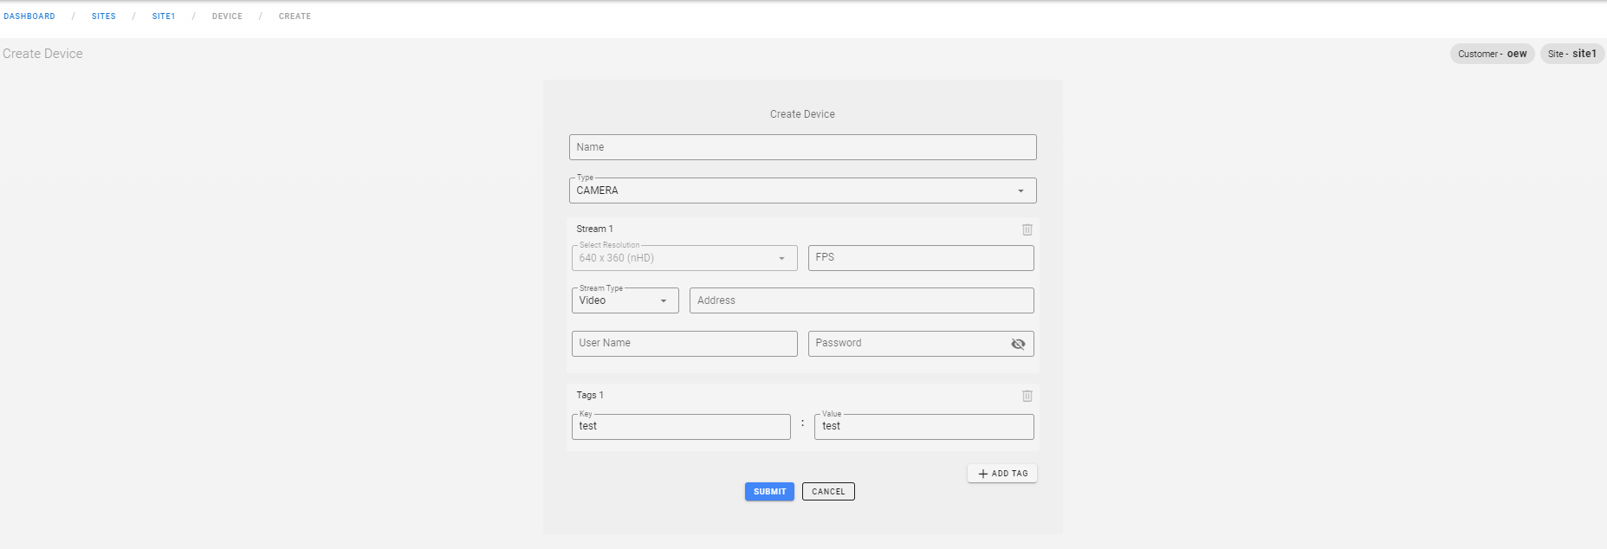The image size is (1607, 549).
Task: Click inside the Name field
Action: 801,147
